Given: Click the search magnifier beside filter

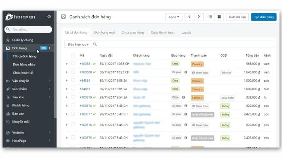Looking at the screenshot, I should pos(95,44).
